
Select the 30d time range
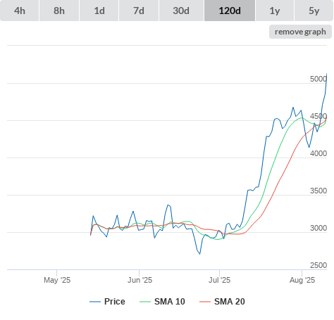pyautogui.click(x=181, y=11)
